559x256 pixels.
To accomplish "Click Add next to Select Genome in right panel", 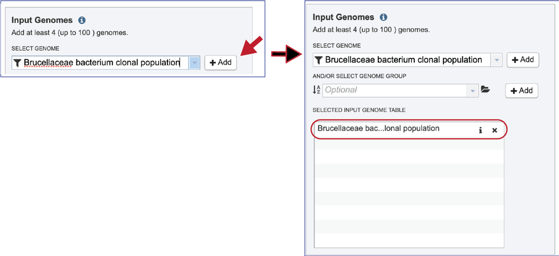I will point(523,59).
